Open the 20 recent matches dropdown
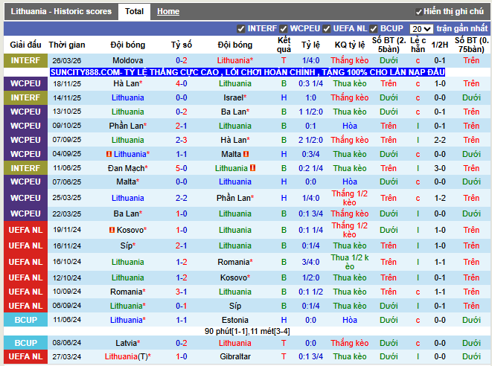Screen dimensions: 492x366 click(421, 29)
